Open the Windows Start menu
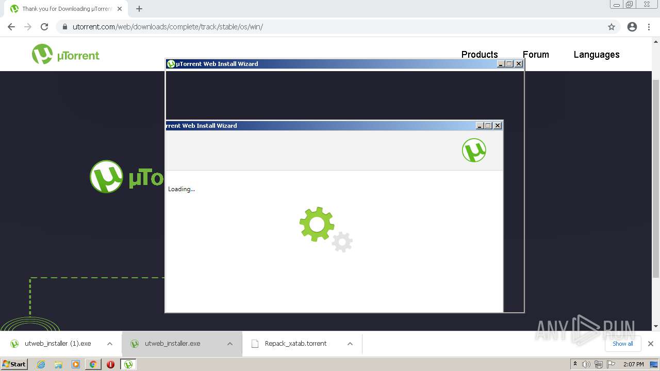The height and width of the screenshot is (371, 660). [14, 364]
